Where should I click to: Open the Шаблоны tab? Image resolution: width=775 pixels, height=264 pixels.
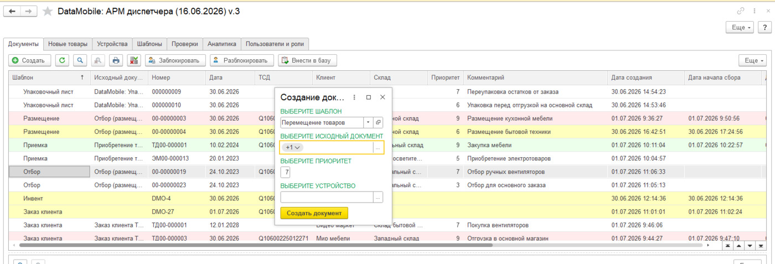pyautogui.click(x=150, y=44)
